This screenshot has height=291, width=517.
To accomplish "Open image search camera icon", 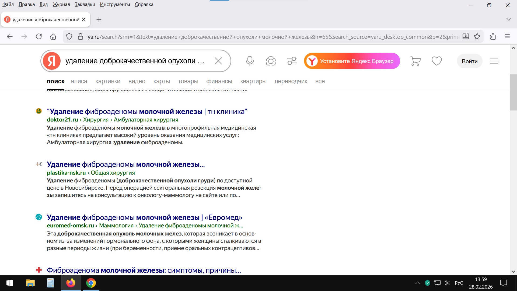I will [271, 61].
